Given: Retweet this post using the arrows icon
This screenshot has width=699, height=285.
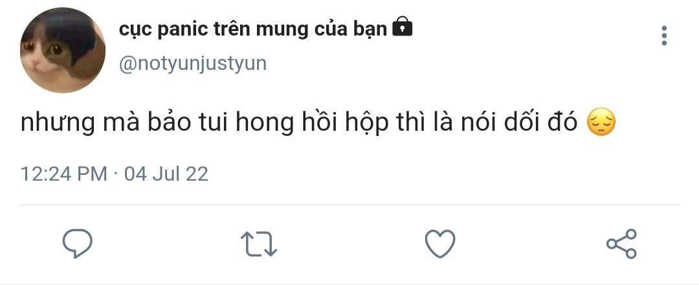Looking at the screenshot, I should tap(258, 244).
